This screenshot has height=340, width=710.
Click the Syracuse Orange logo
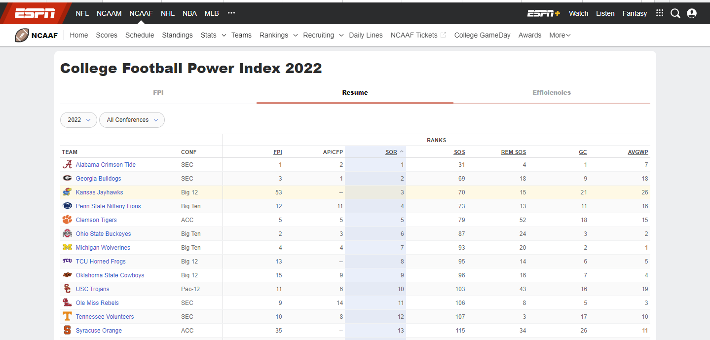pos(67,331)
